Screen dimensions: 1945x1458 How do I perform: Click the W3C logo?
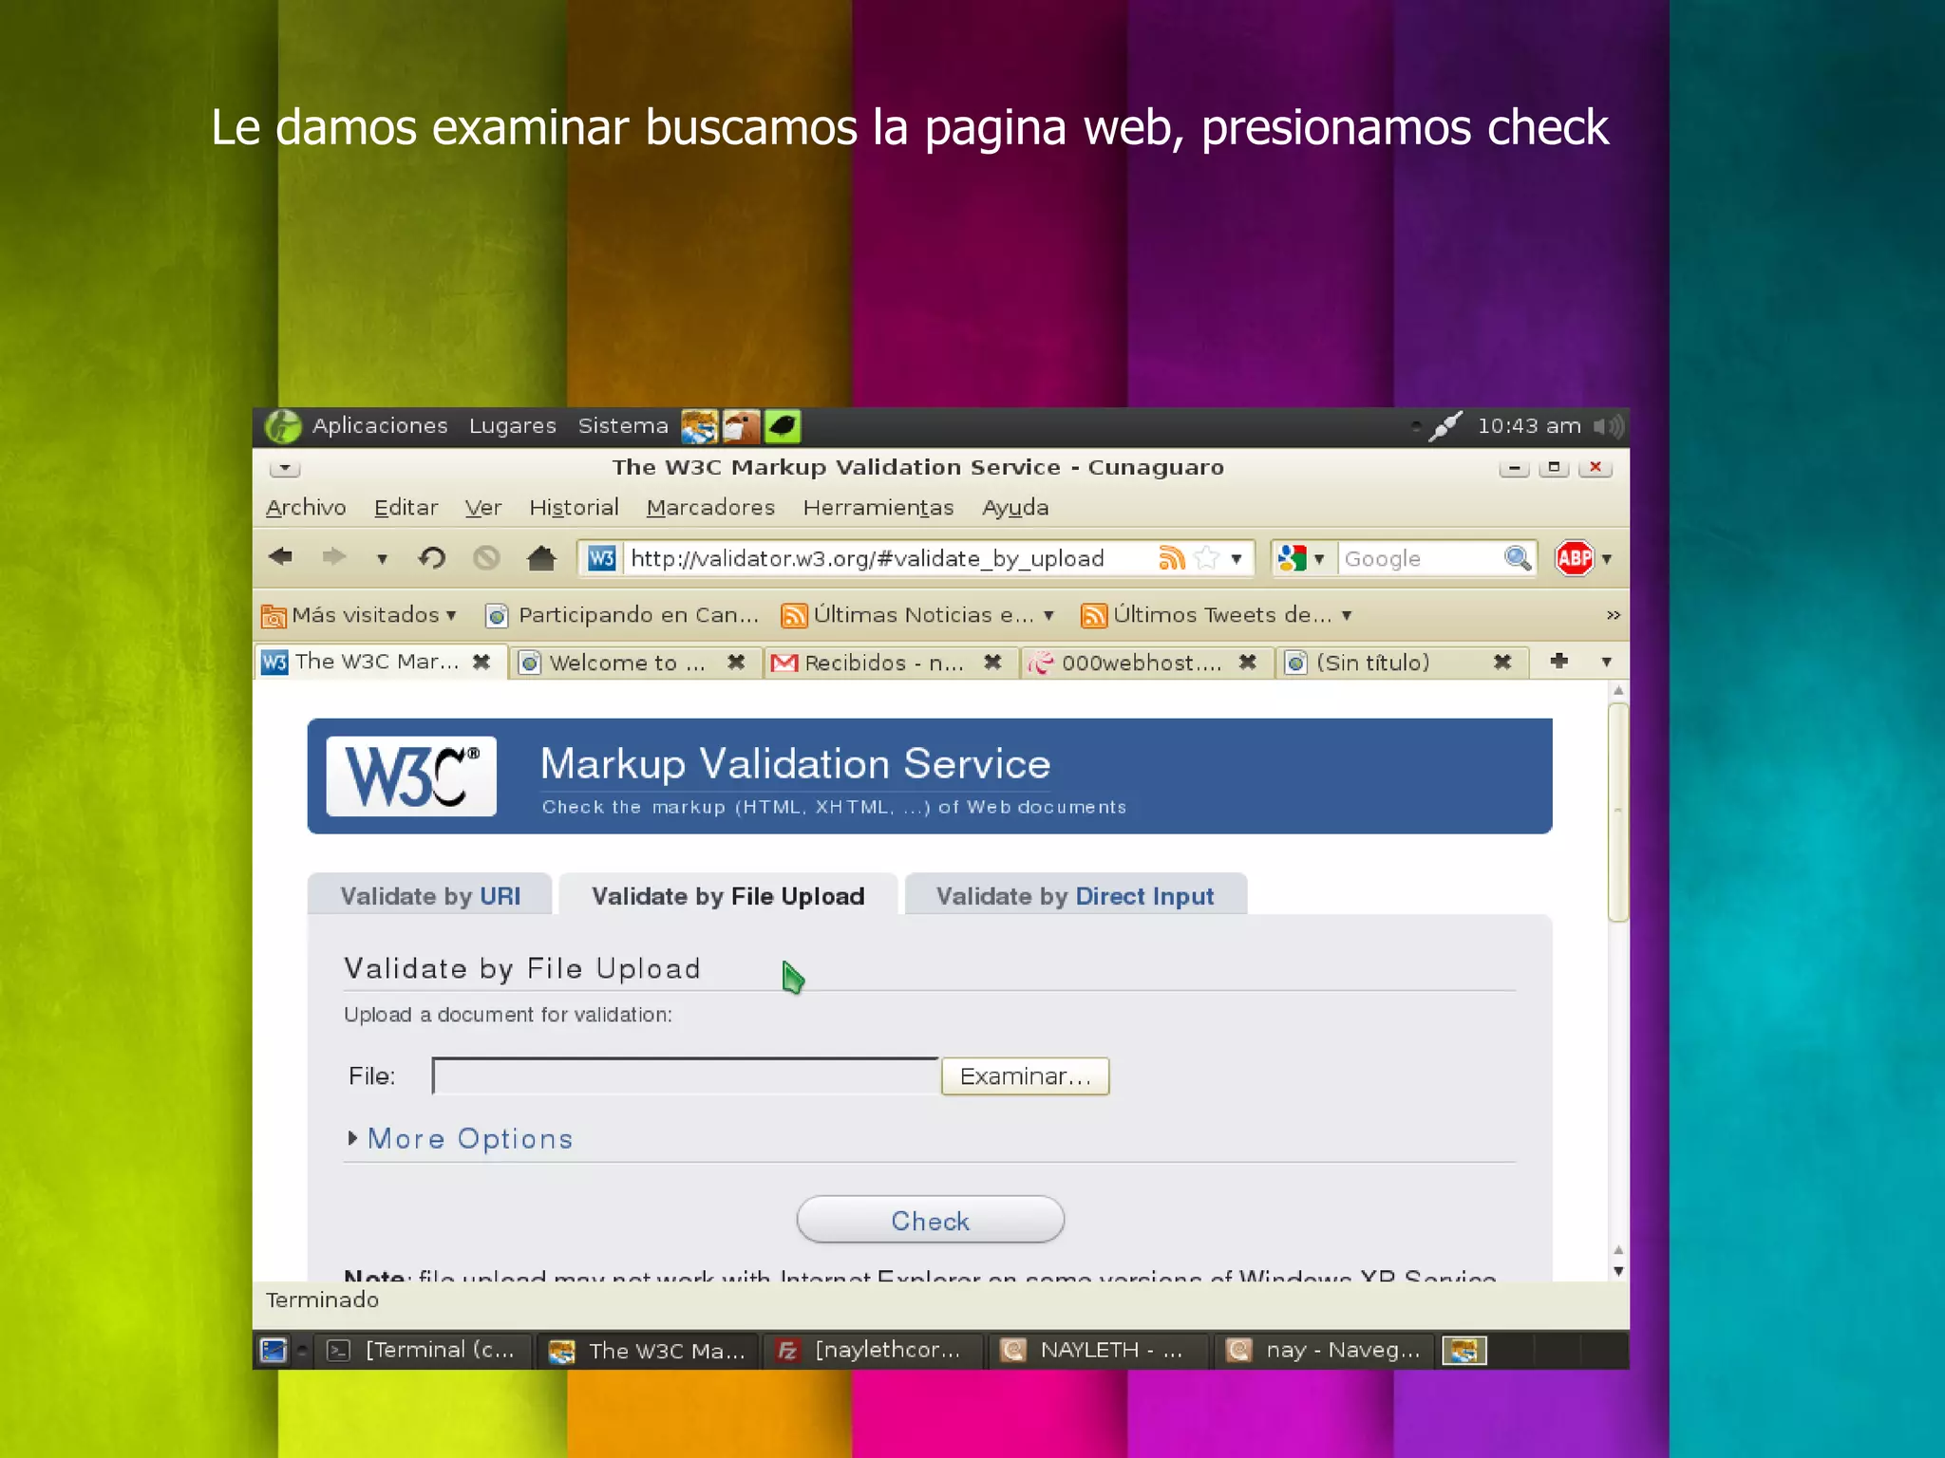coord(411,776)
